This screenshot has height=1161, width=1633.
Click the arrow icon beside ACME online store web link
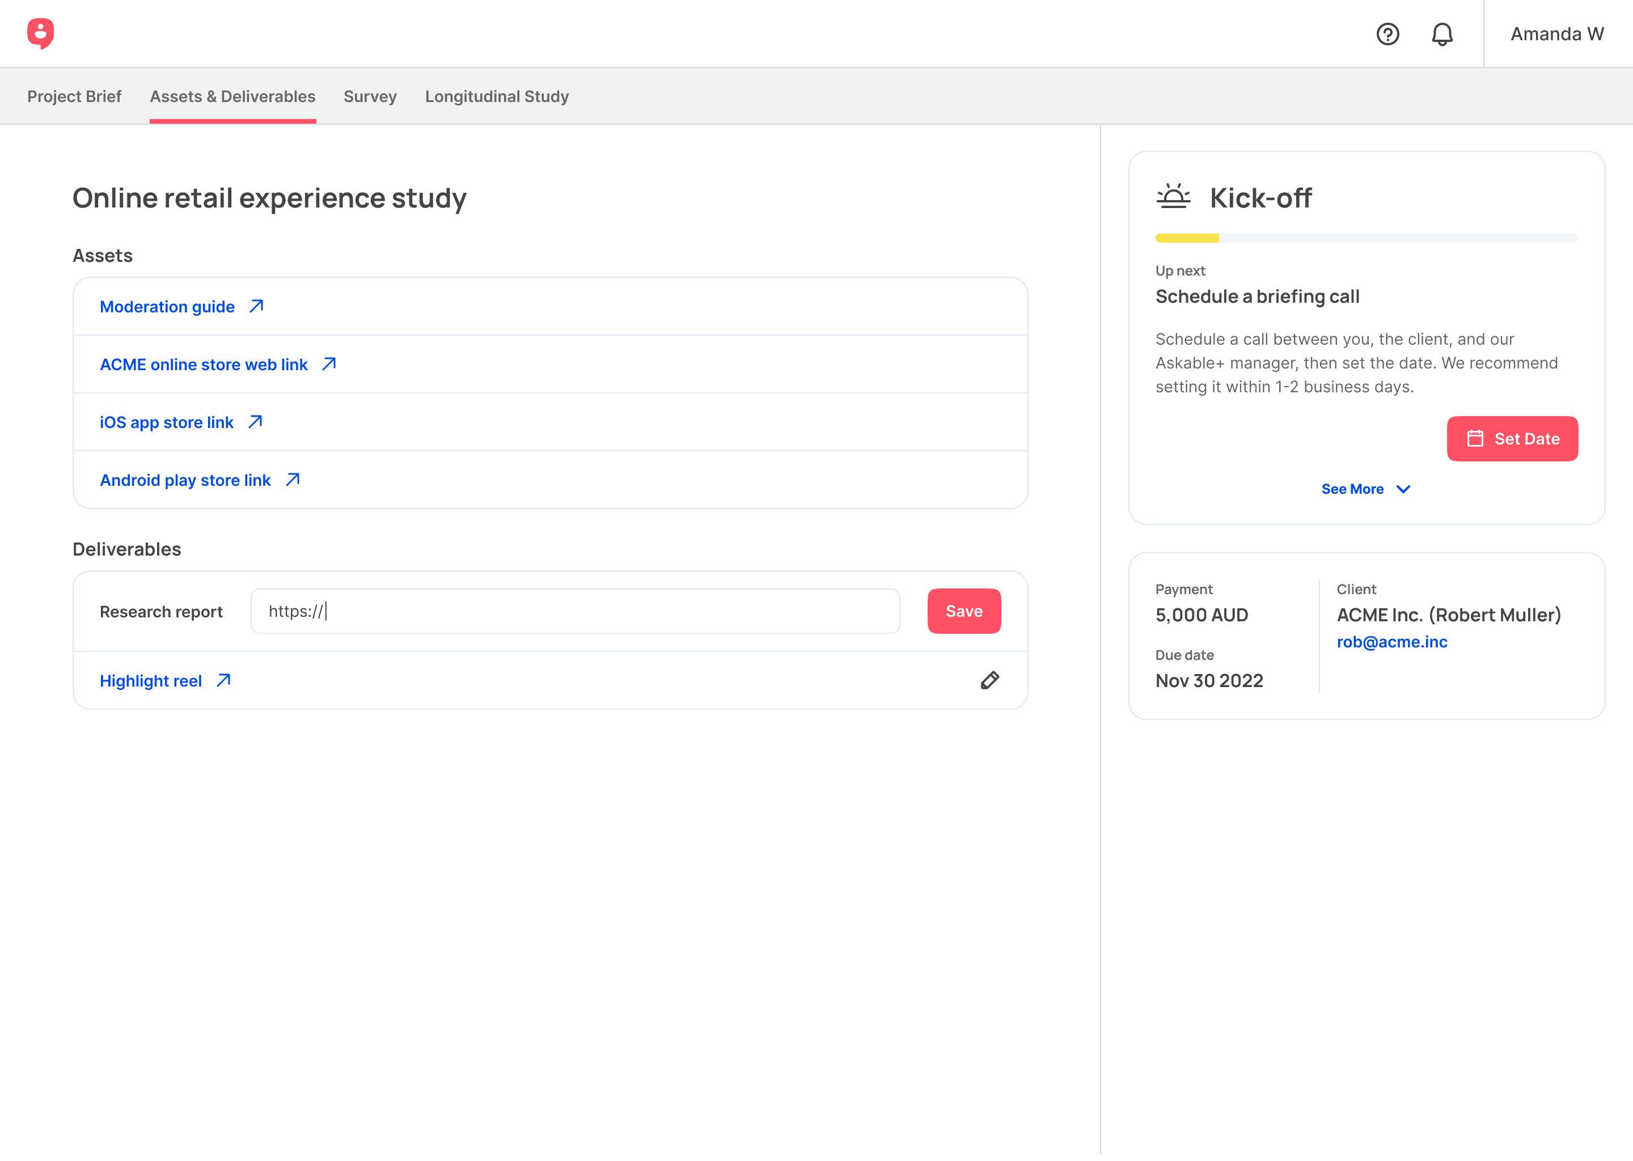click(x=329, y=365)
